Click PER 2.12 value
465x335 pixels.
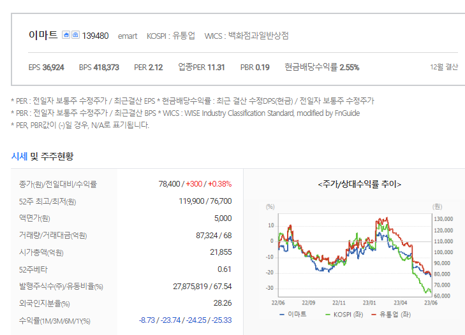tap(148, 68)
